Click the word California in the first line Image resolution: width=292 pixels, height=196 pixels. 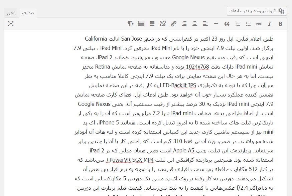pos(96,39)
